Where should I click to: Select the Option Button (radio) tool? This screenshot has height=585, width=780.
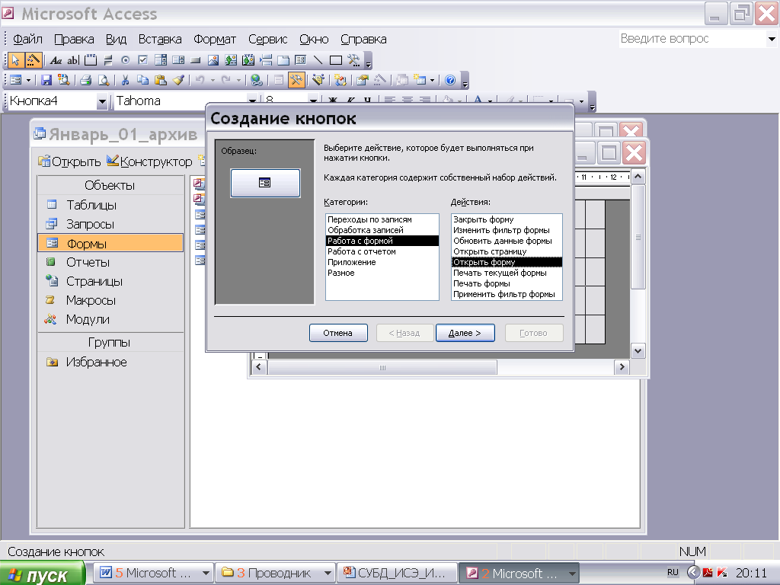click(x=126, y=61)
